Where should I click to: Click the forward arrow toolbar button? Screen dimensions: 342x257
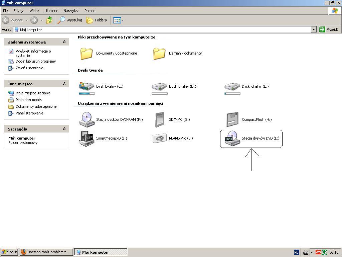[34, 20]
